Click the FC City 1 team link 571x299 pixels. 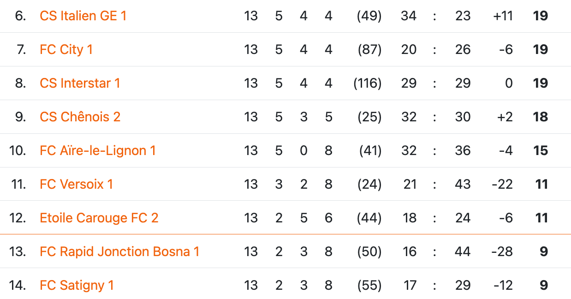tap(66, 49)
